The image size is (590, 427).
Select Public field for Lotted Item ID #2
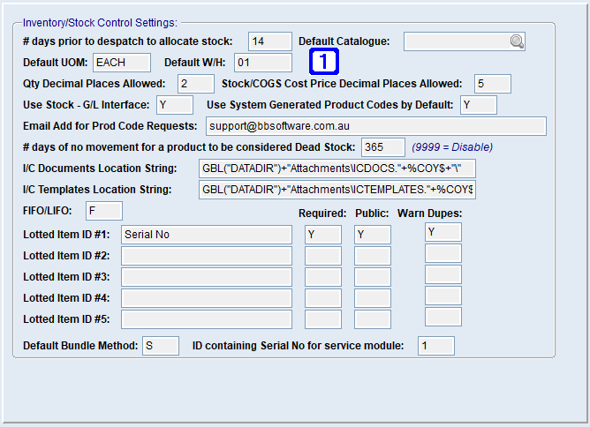[x=373, y=256]
